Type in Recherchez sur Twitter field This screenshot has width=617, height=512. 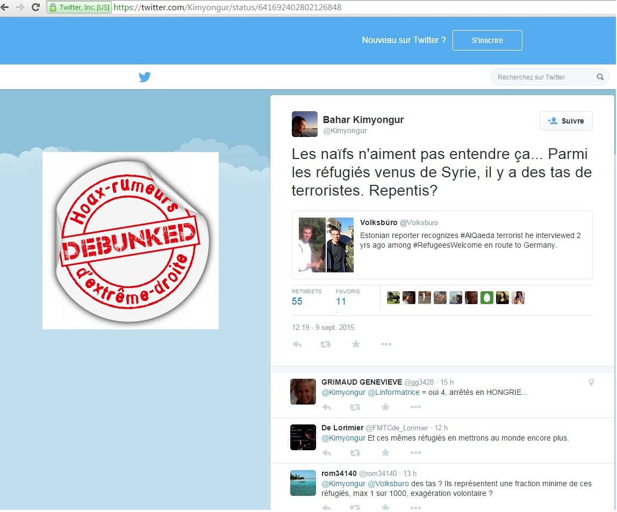pyautogui.click(x=543, y=77)
